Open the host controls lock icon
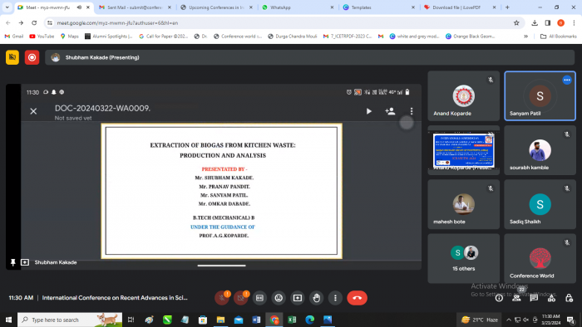This screenshot has width=582, height=327. pyautogui.click(x=569, y=298)
